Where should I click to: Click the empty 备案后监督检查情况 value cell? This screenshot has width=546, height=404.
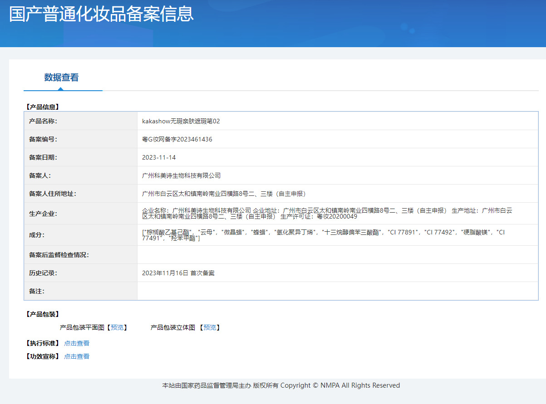[x=337, y=255]
